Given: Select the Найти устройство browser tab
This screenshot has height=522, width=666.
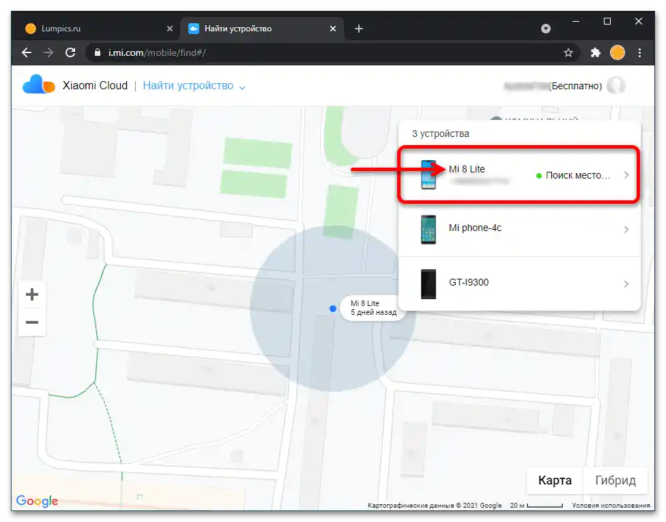Looking at the screenshot, I should pos(262,29).
